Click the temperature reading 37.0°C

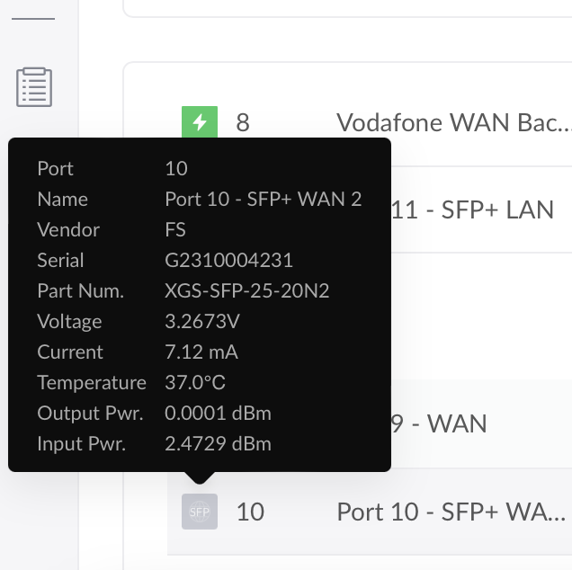point(195,383)
